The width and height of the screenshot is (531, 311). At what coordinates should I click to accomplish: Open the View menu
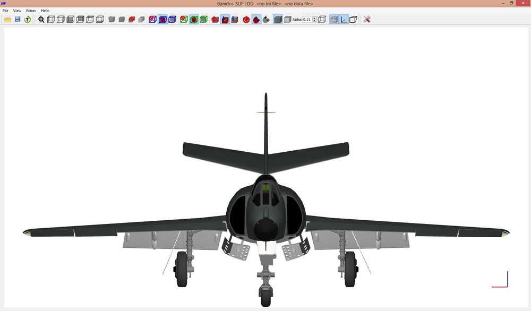17,11
